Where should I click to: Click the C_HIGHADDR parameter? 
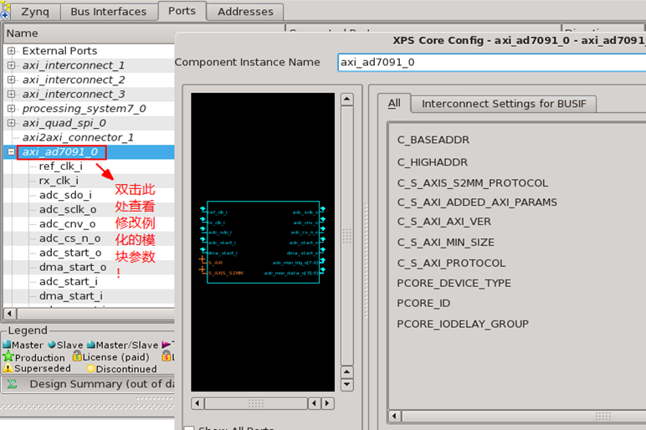tap(432, 161)
